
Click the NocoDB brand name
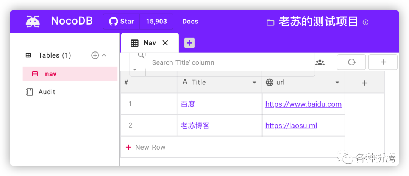click(x=72, y=21)
